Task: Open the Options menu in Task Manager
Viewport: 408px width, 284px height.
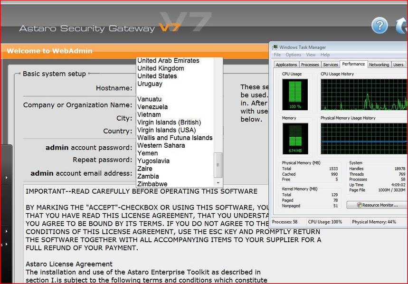Action: click(293, 55)
